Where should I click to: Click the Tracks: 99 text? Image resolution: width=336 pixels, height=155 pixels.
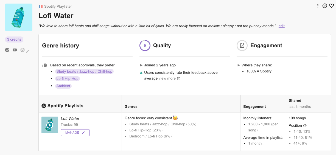pyautogui.click(x=69, y=125)
